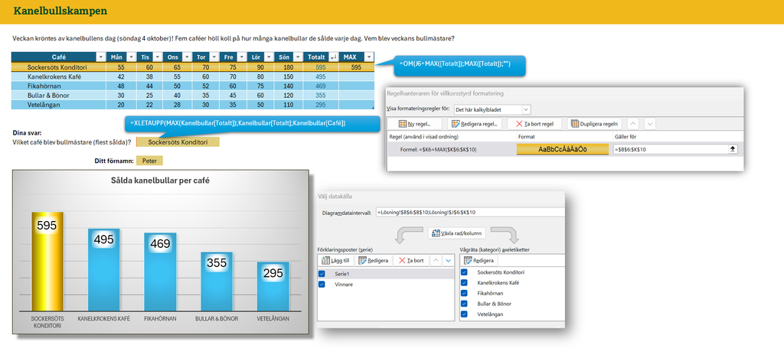Click Ta bort series button
Screen dimensions: 784x358
pos(410,260)
